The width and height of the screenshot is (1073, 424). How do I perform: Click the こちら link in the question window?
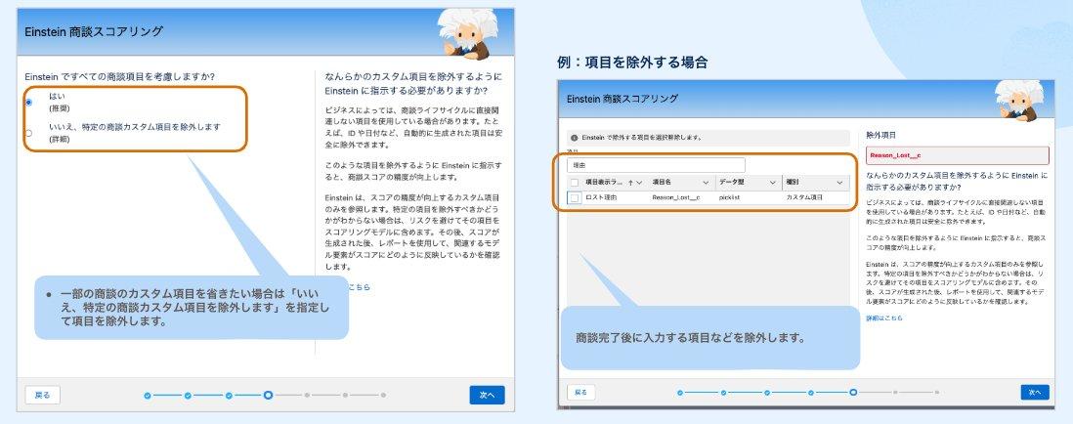[359, 287]
